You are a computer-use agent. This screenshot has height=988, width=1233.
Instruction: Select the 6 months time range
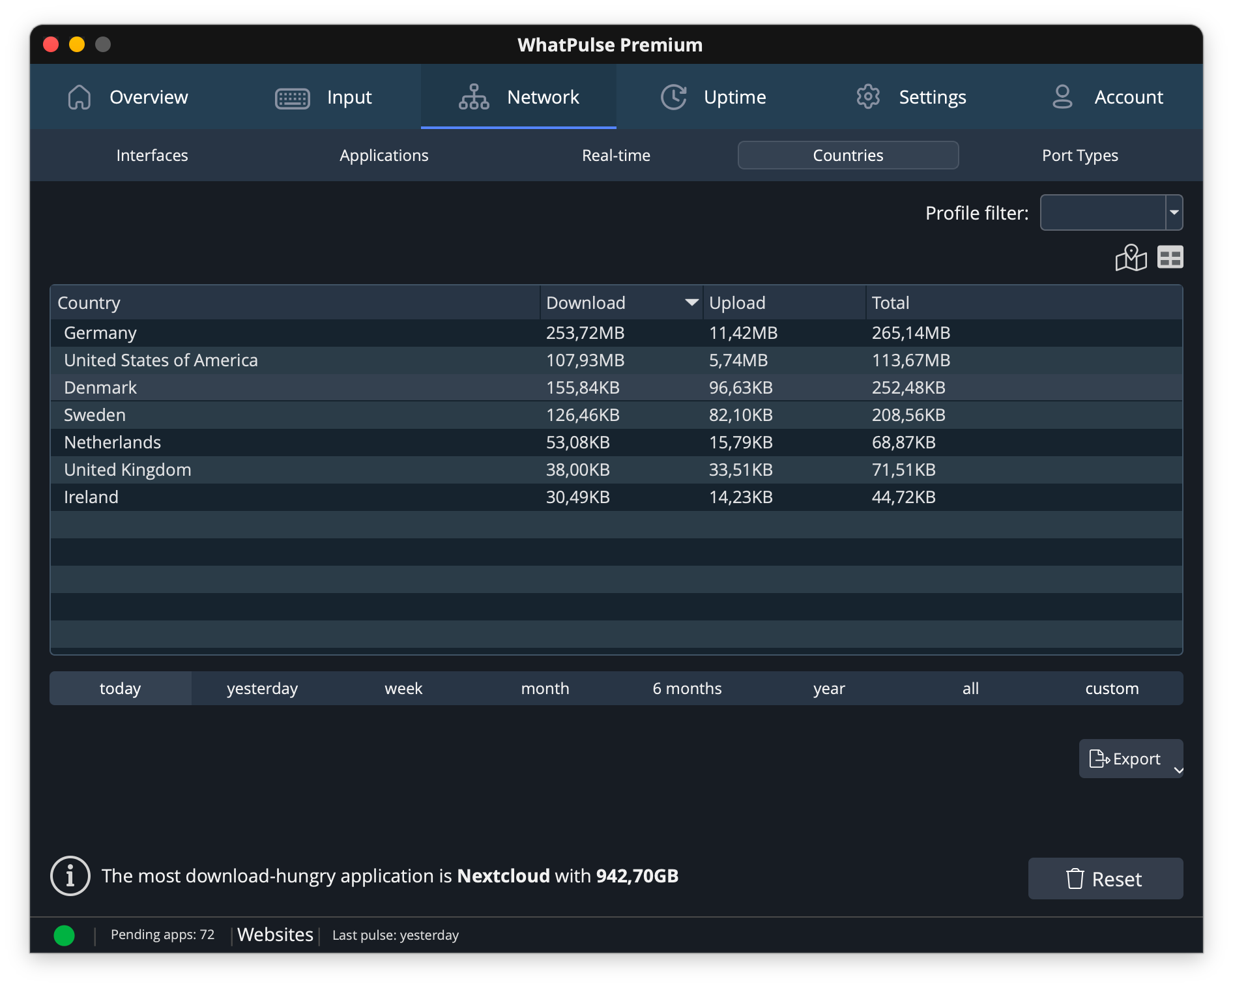(687, 688)
